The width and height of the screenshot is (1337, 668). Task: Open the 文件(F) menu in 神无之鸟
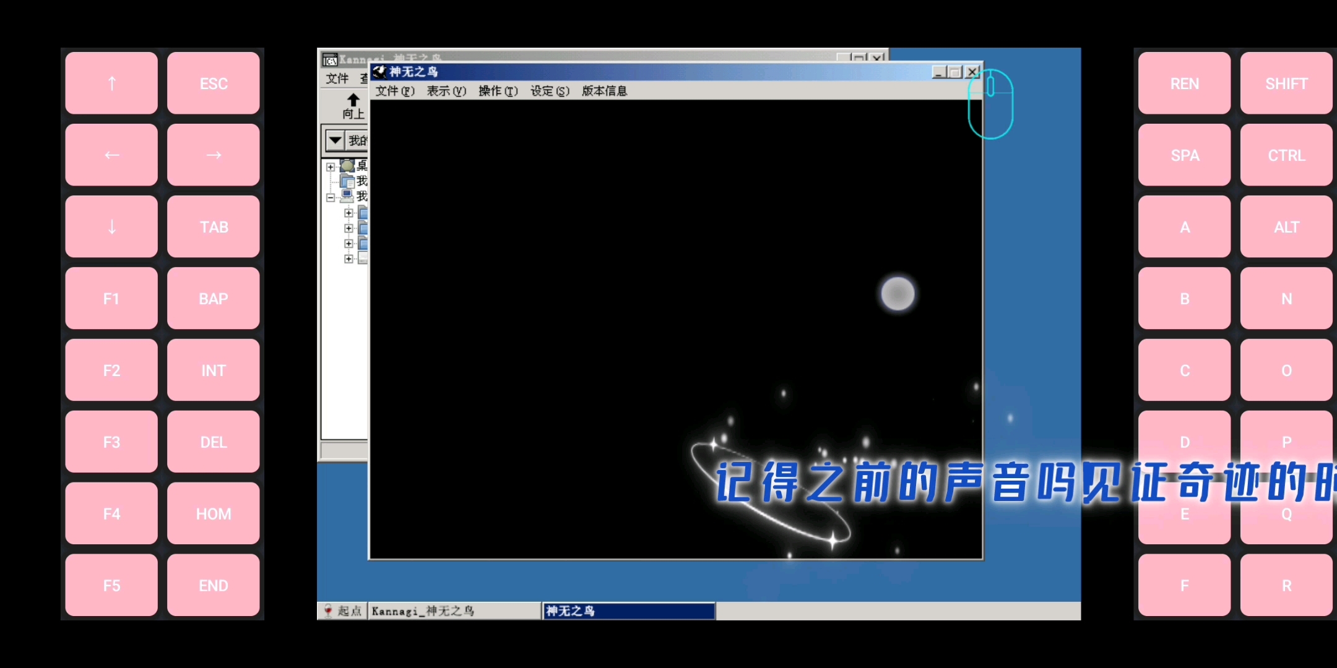point(395,91)
